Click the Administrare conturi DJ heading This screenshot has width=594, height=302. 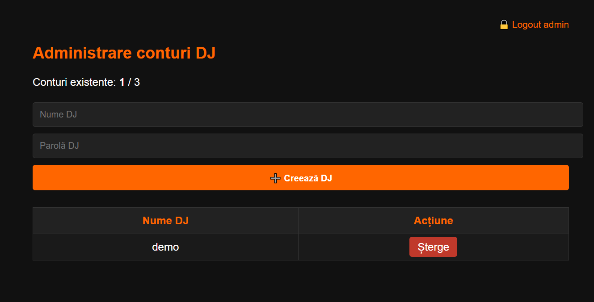124,53
